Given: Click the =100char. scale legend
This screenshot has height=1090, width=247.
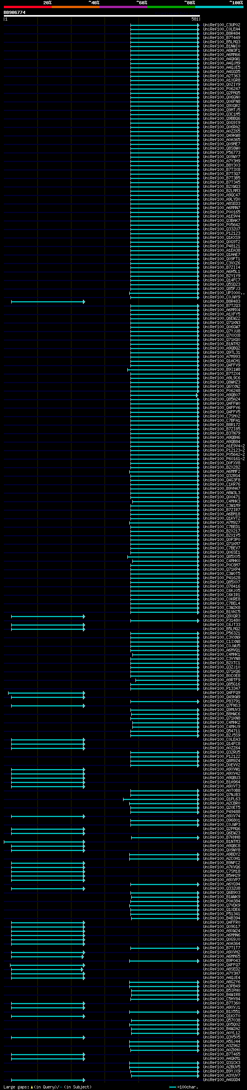Looking at the screenshot, I should click(x=183, y=1087).
